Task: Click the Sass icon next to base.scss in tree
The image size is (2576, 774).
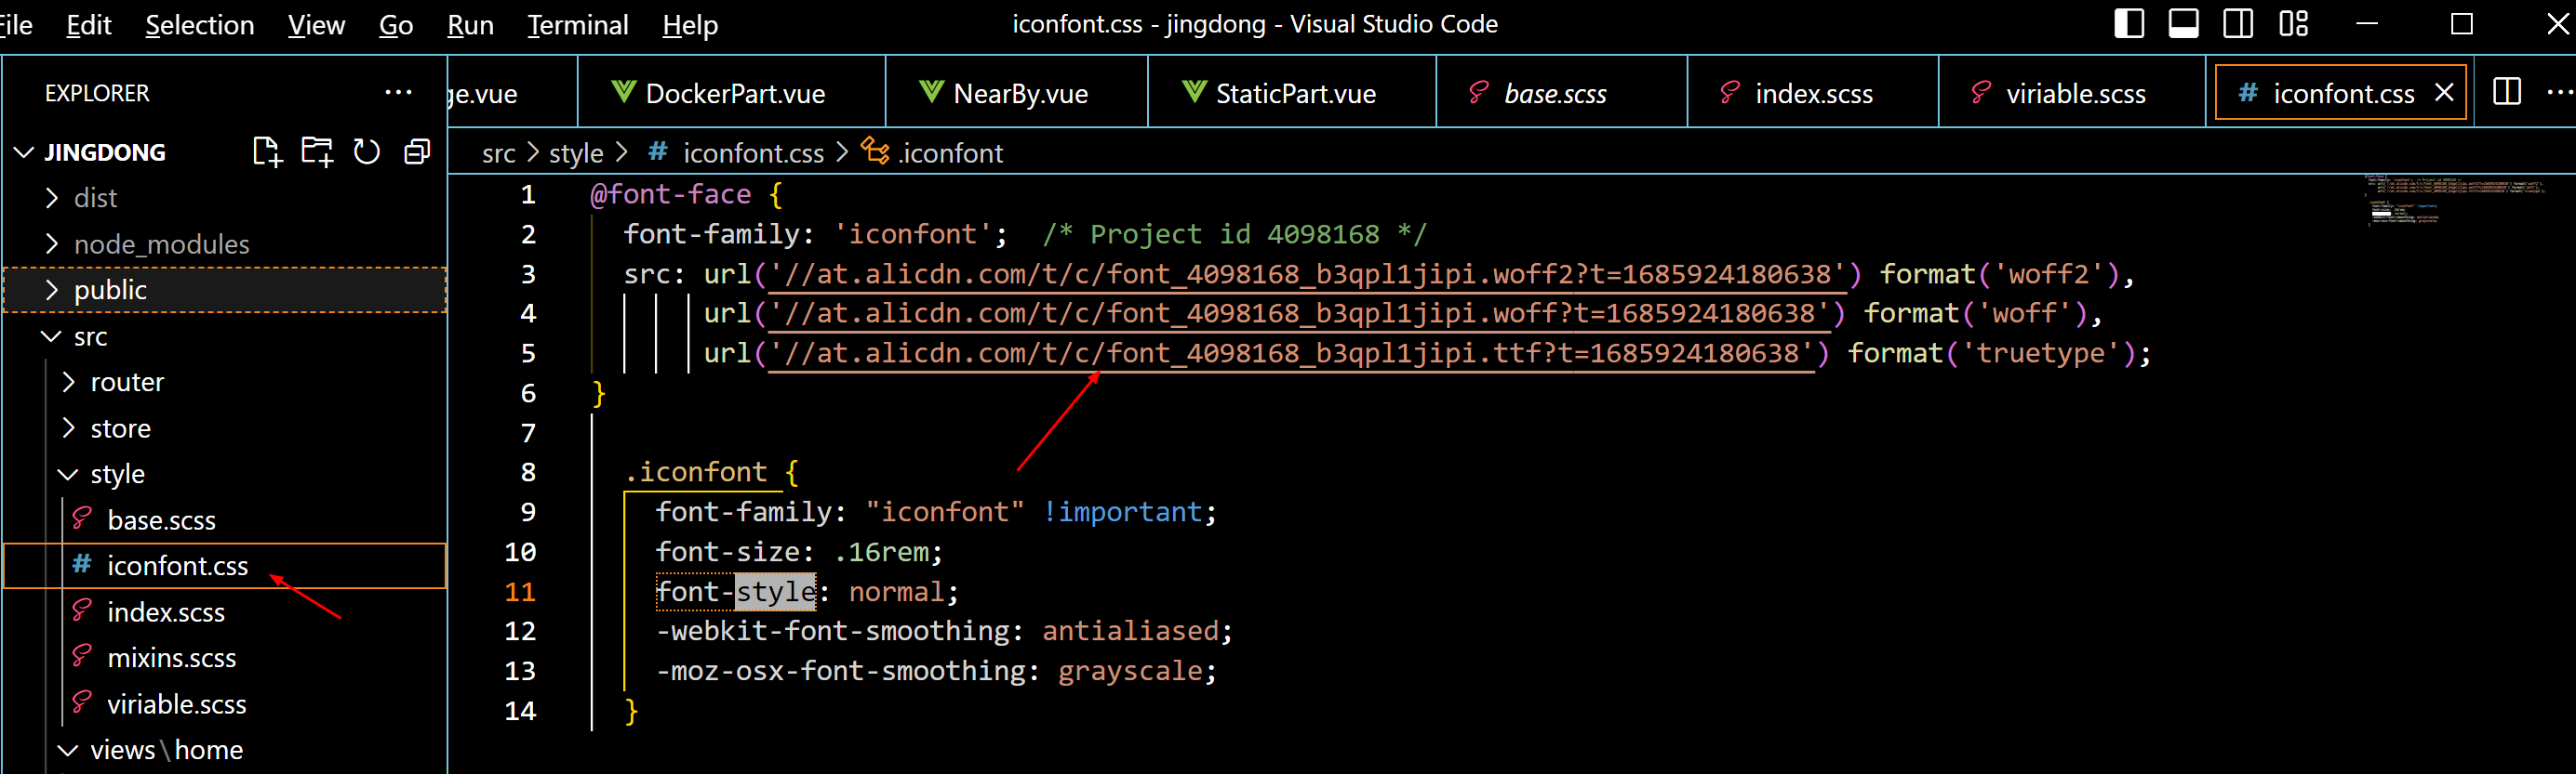Action: pyautogui.click(x=82, y=519)
